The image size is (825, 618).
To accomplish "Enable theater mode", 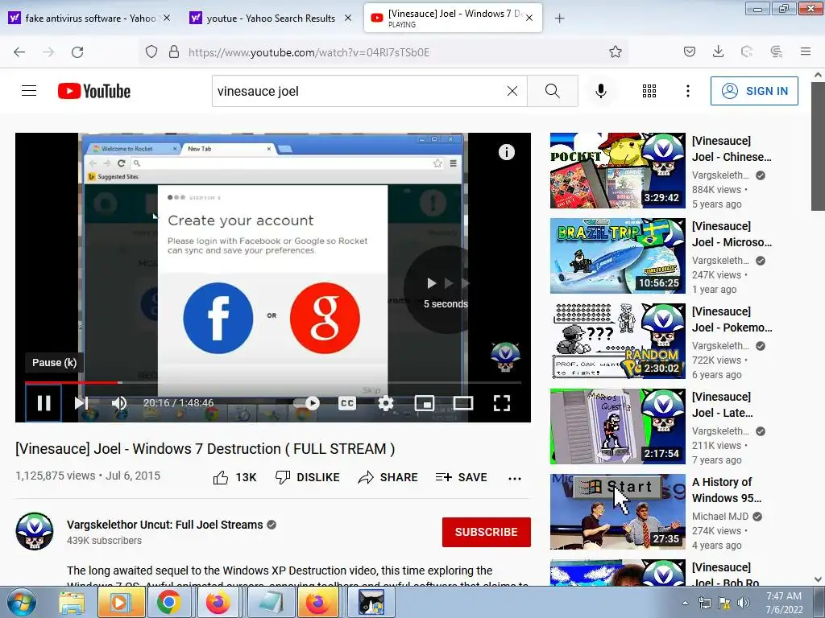I will pos(463,403).
